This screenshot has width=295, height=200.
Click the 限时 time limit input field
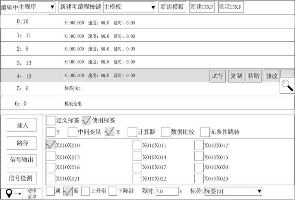pyautogui.click(x=167, y=191)
